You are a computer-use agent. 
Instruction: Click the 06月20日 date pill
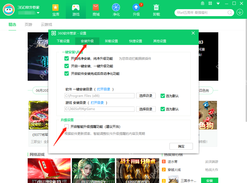tap(41, 90)
